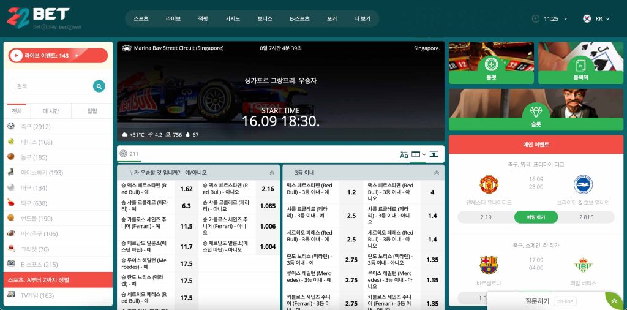
Task: Select Brighton odds 2.815
Action: point(586,217)
